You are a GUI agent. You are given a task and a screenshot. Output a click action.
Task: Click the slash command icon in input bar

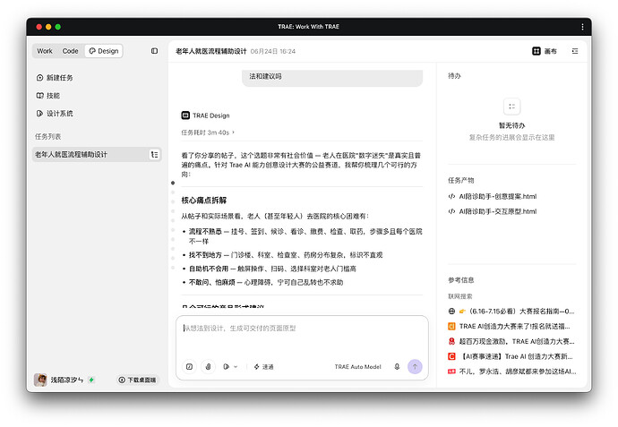click(189, 366)
